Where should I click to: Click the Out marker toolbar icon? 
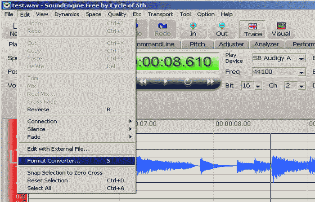222,29
